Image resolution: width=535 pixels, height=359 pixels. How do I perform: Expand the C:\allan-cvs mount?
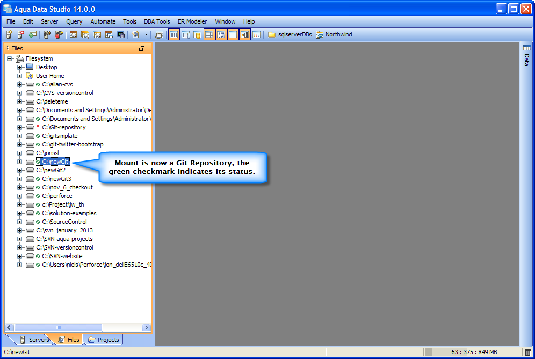coord(19,85)
